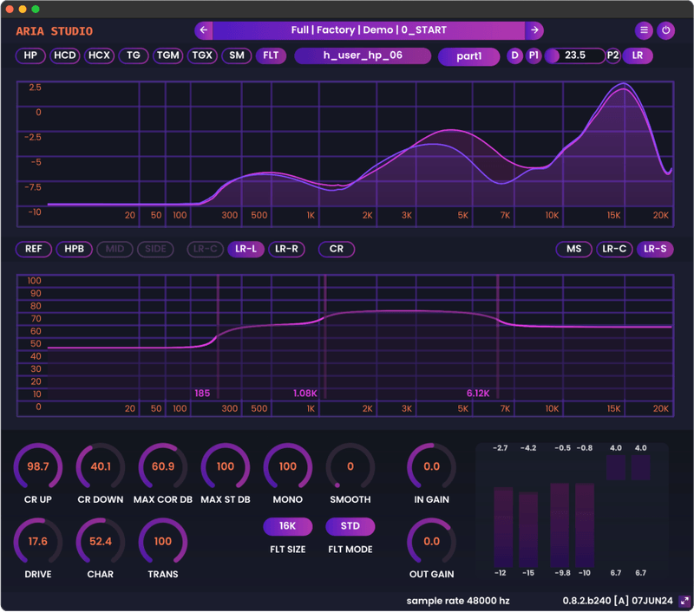Click the LR button in top row
This screenshot has width=694, height=612.
pyautogui.click(x=638, y=55)
